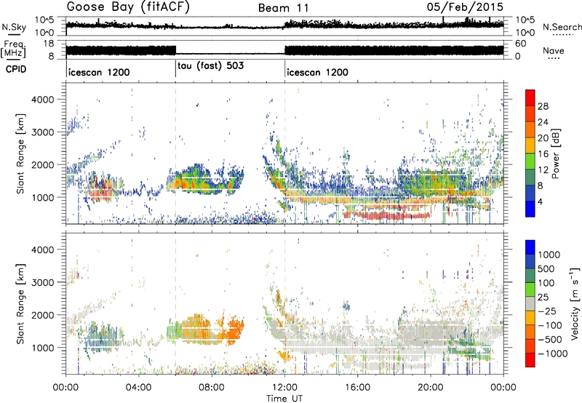Viewport: 582px width, 403px height.
Task: Click the red bottom segment of the Velocity colorbar
Action: click(530, 360)
